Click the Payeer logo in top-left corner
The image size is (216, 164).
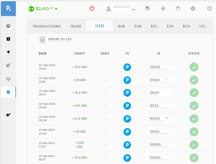tap(8, 8)
